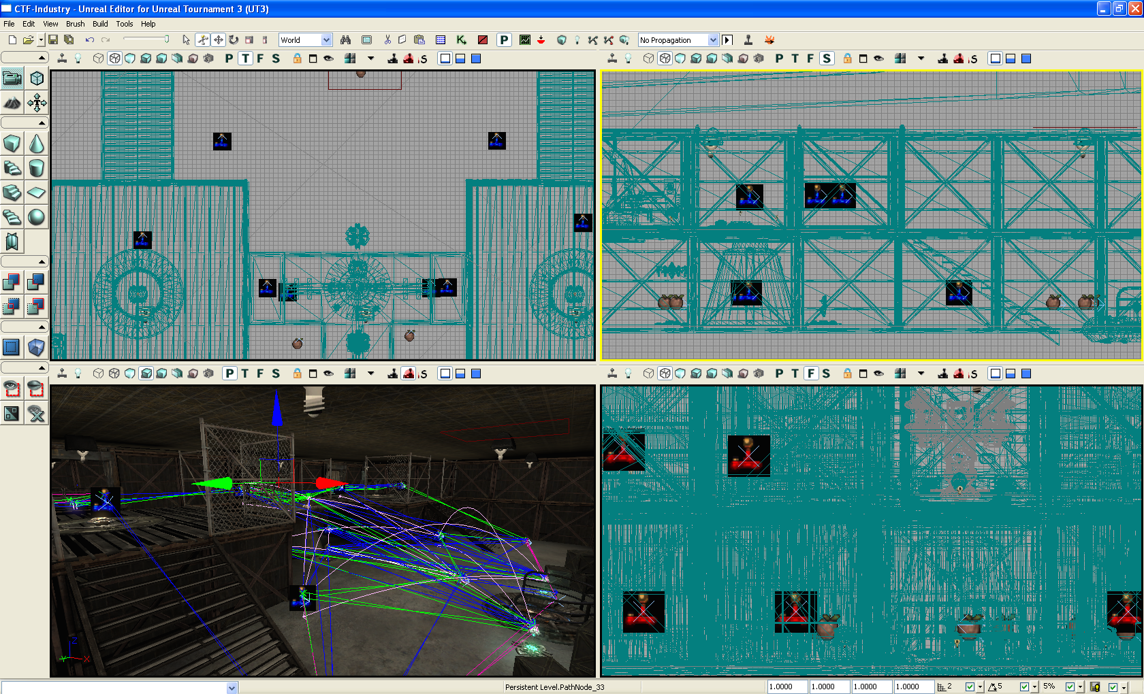
Task: Open show flags arrow in top-left viewport toolbar
Action: click(370, 59)
